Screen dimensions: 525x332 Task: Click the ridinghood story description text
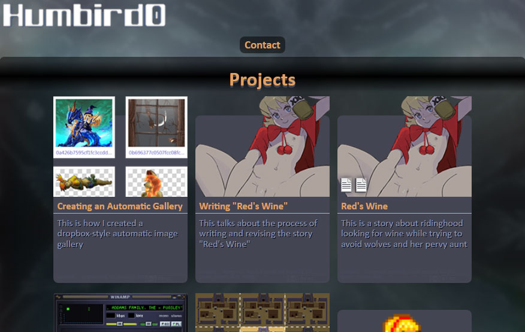tap(403, 234)
